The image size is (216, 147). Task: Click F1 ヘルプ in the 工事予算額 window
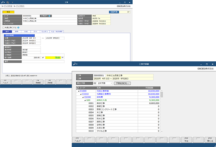click(77, 140)
